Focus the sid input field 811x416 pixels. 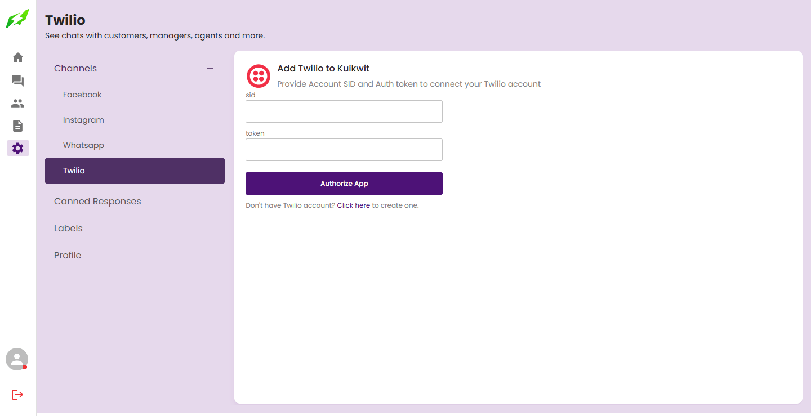coord(344,111)
